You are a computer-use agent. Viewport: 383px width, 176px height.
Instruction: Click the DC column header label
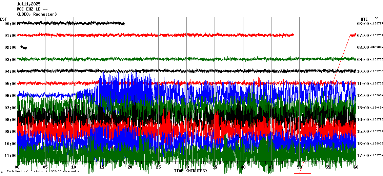[376, 18]
